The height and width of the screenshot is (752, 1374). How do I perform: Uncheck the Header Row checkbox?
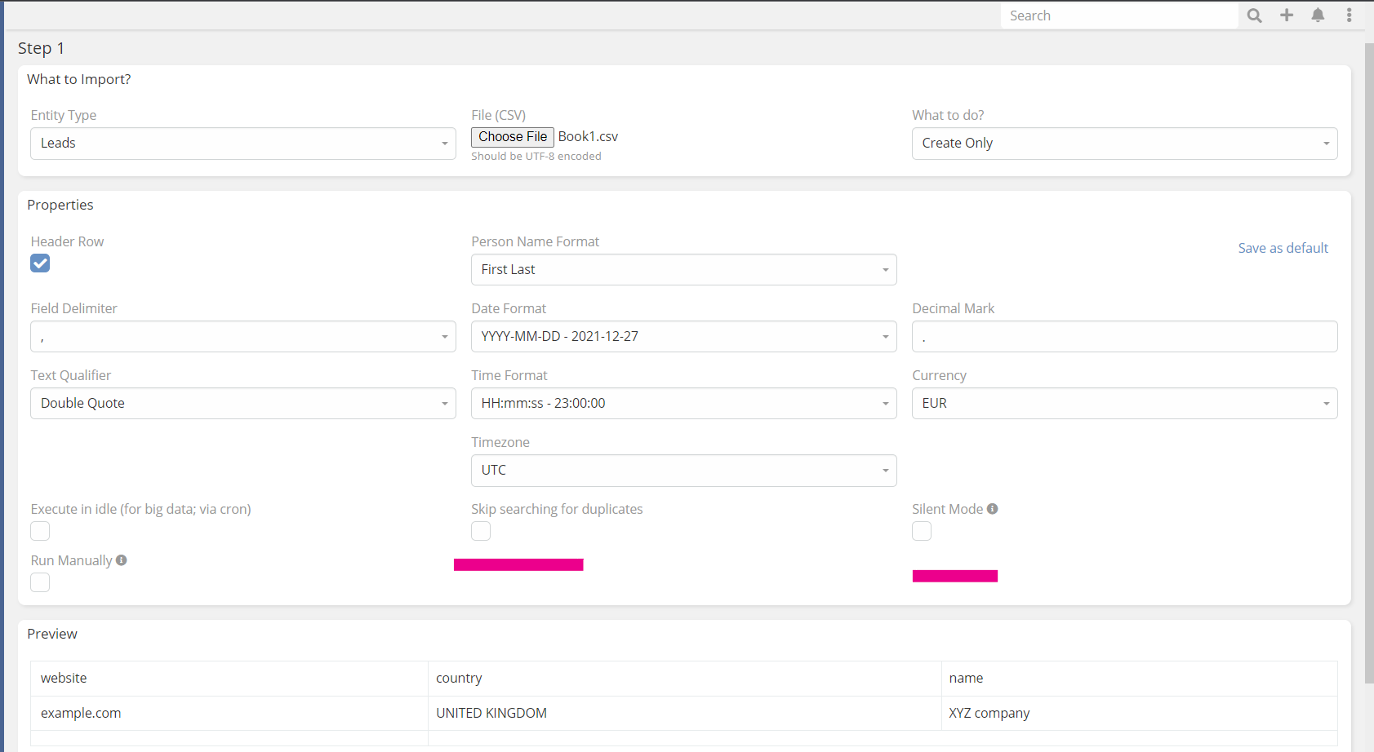tap(40, 263)
